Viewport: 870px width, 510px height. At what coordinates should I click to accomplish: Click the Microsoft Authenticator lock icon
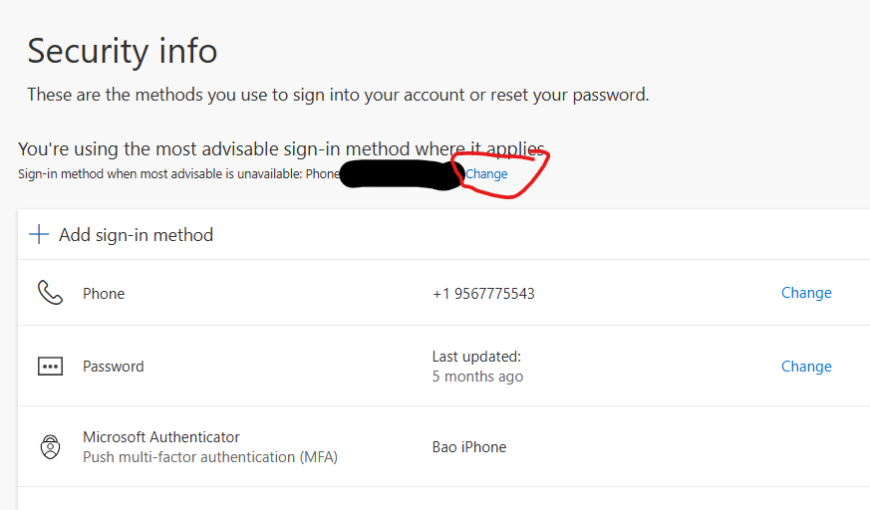tap(50, 447)
